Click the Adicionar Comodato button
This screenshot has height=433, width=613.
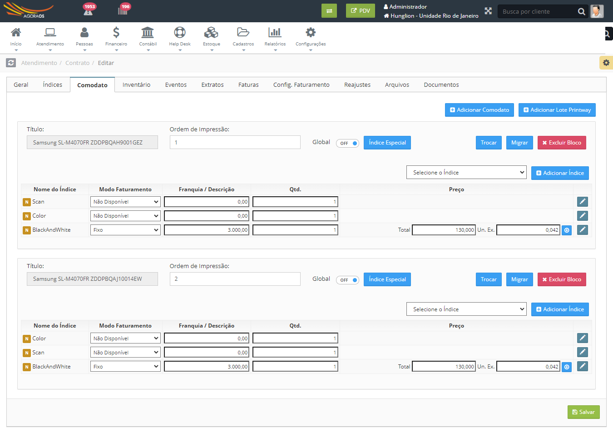[x=480, y=110]
